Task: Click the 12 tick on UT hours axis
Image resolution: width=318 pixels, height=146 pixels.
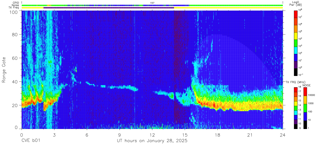Action: click(152, 135)
